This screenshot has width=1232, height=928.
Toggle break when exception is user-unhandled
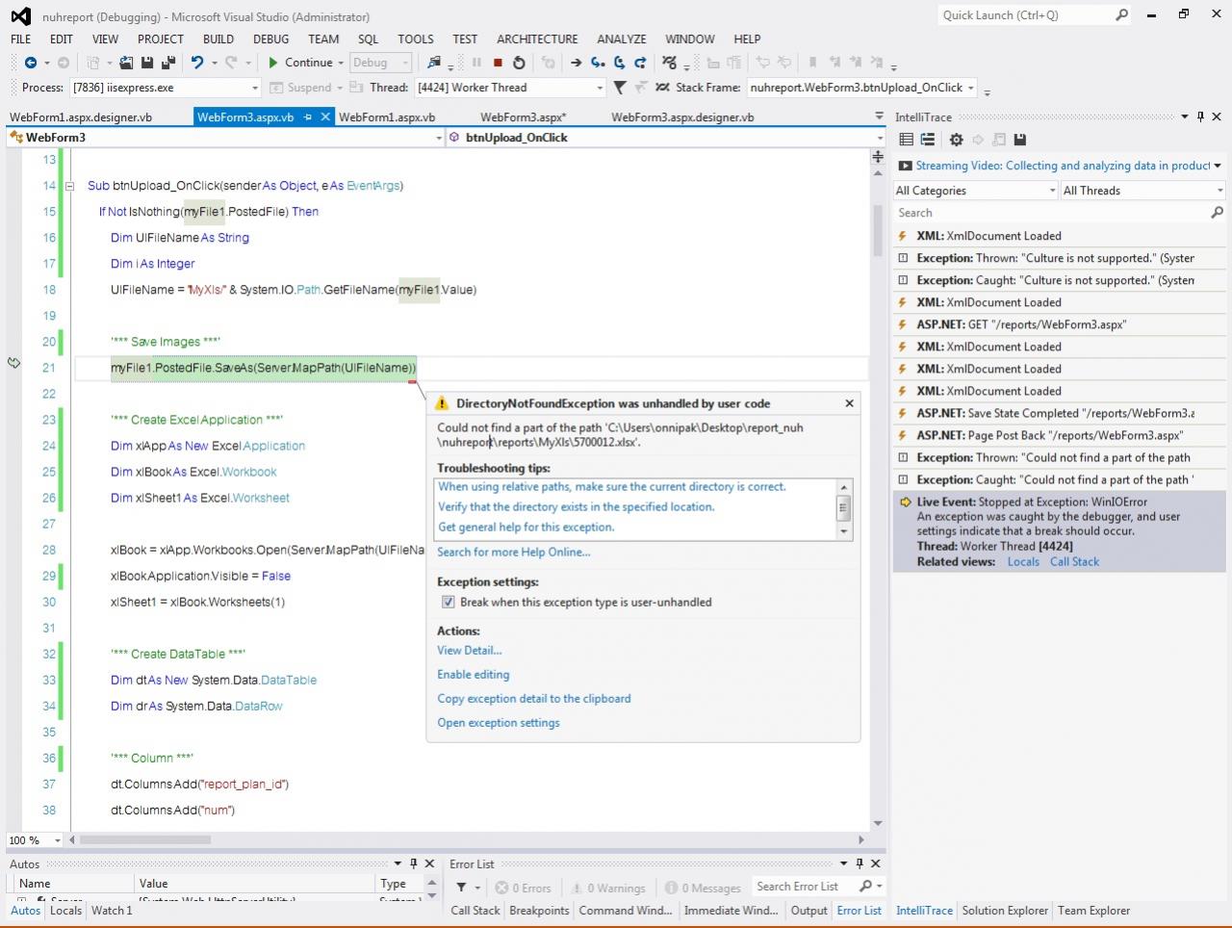click(448, 602)
